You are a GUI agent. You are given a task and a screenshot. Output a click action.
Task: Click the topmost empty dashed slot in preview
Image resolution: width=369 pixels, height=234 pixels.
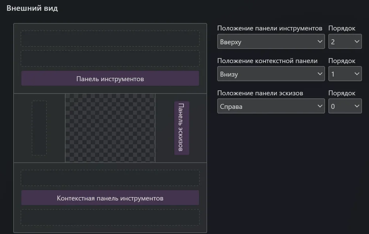pyautogui.click(x=110, y=38)
